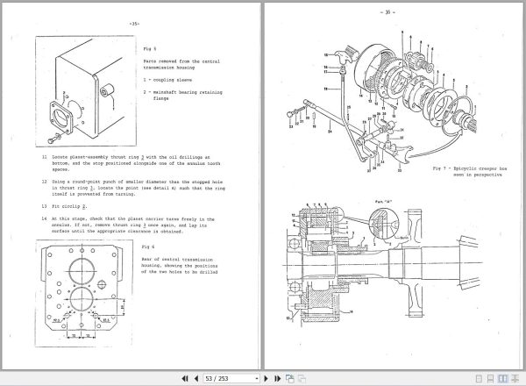The image size is (526, 386).
Task: Click the text '1 - coupling sleeve'
Action: [x=167, y=80]
